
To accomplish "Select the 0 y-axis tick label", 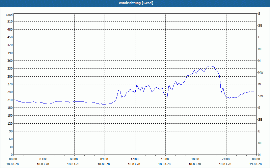I will point(12,155).
